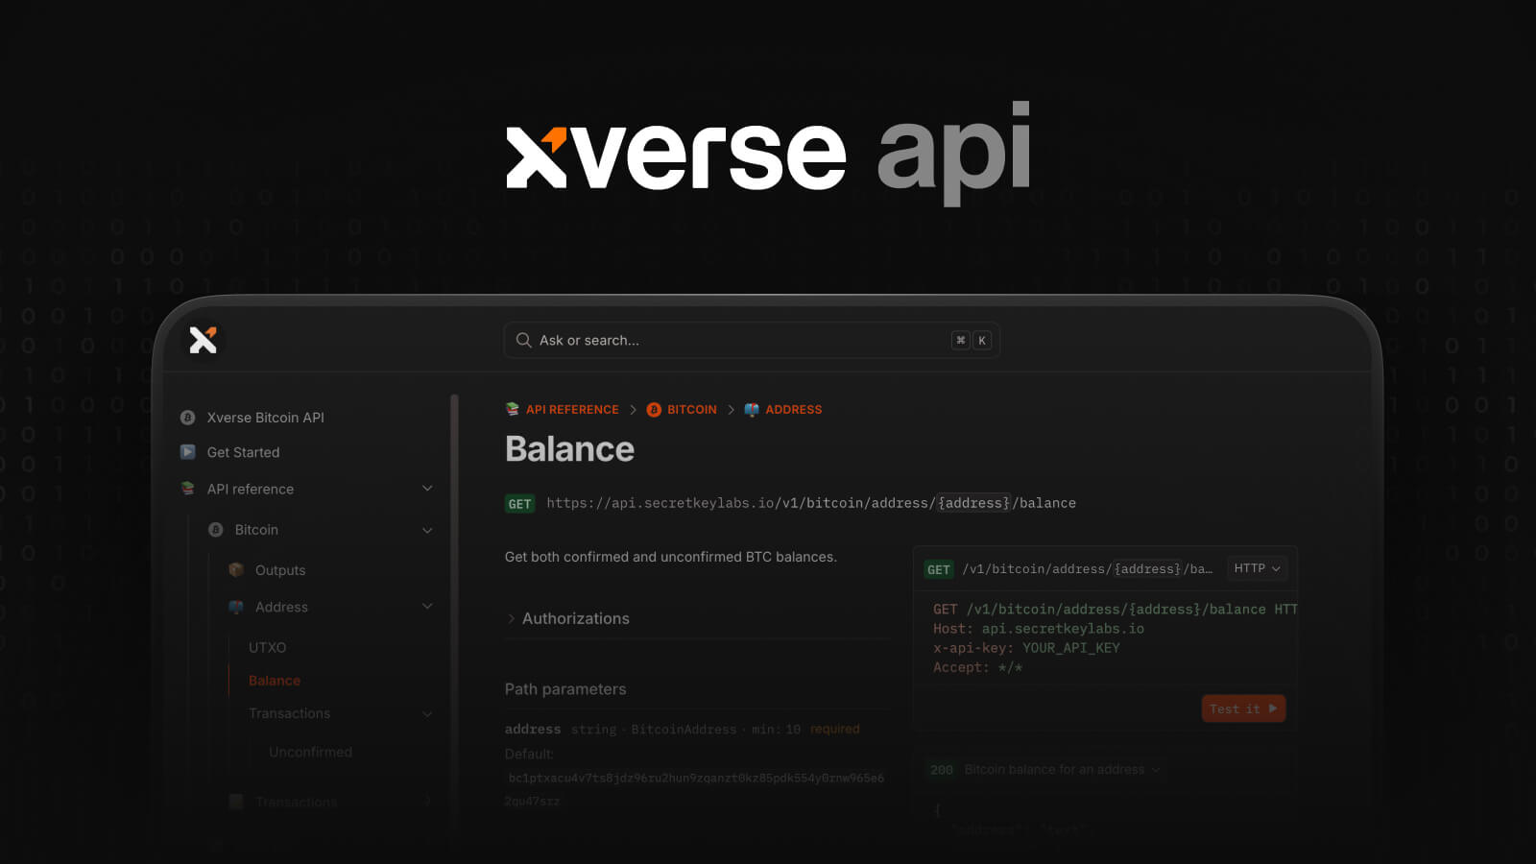Click the Xverse Bitcoin API sidebar icon
This screenshot has width=1536, height=864.
pyautogui.click(x=188, y=418)
